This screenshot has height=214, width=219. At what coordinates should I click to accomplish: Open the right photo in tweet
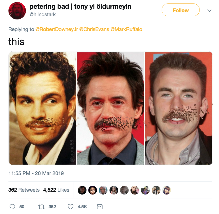[179, 108]
